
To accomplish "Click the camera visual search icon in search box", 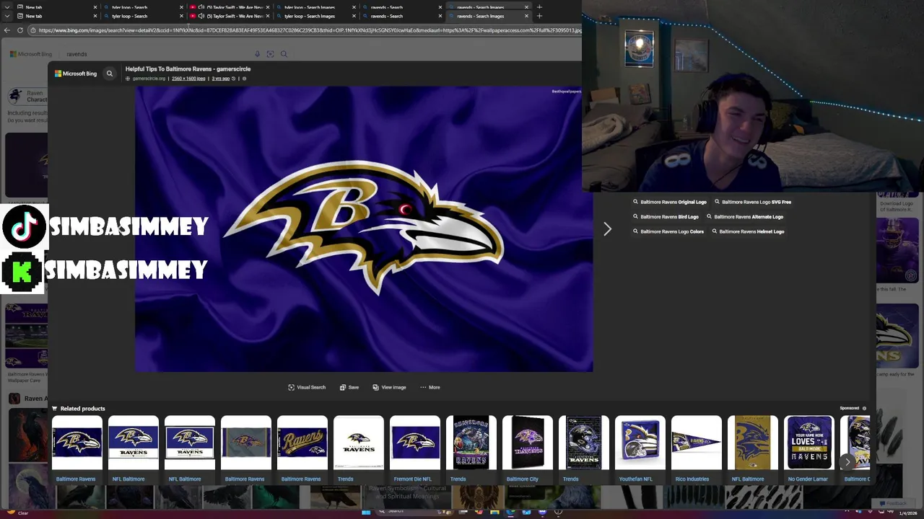I will click(x=270, y=54).
